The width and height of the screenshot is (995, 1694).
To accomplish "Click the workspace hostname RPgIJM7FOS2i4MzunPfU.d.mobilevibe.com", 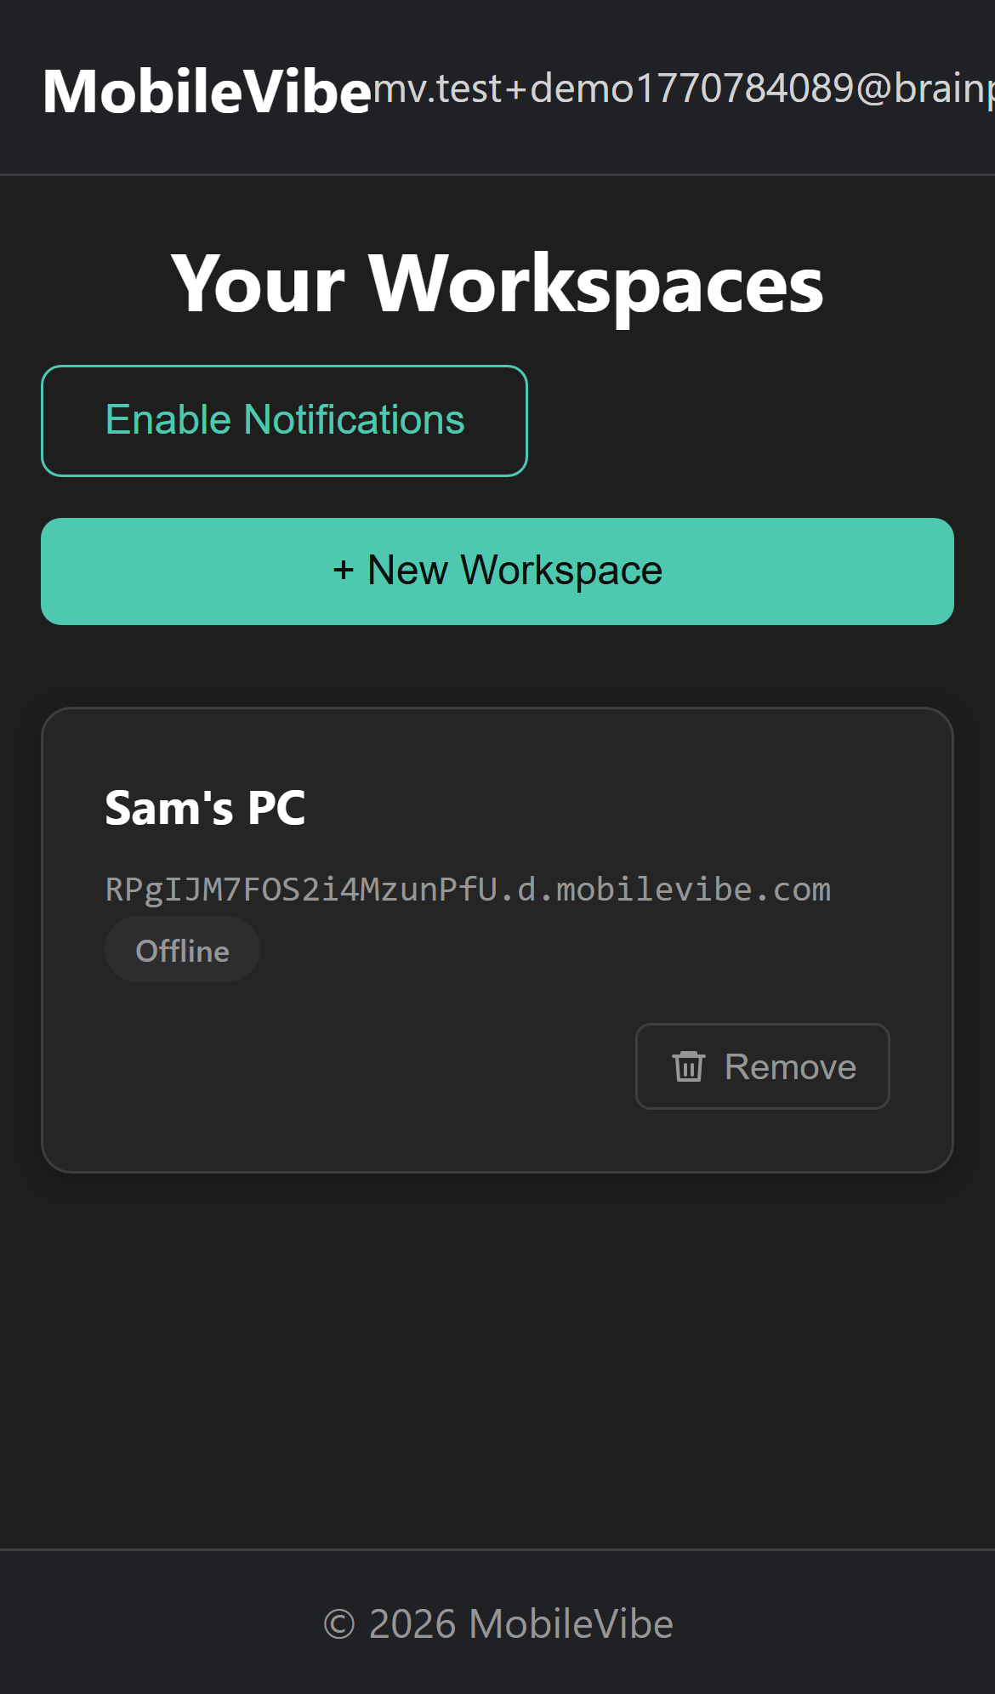I will click(468, 889).
